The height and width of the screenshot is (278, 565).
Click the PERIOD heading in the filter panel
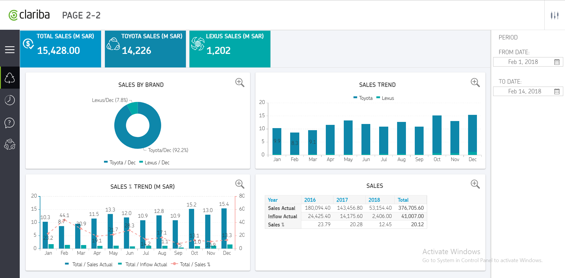pyautogui.click(x=508, y=37)
